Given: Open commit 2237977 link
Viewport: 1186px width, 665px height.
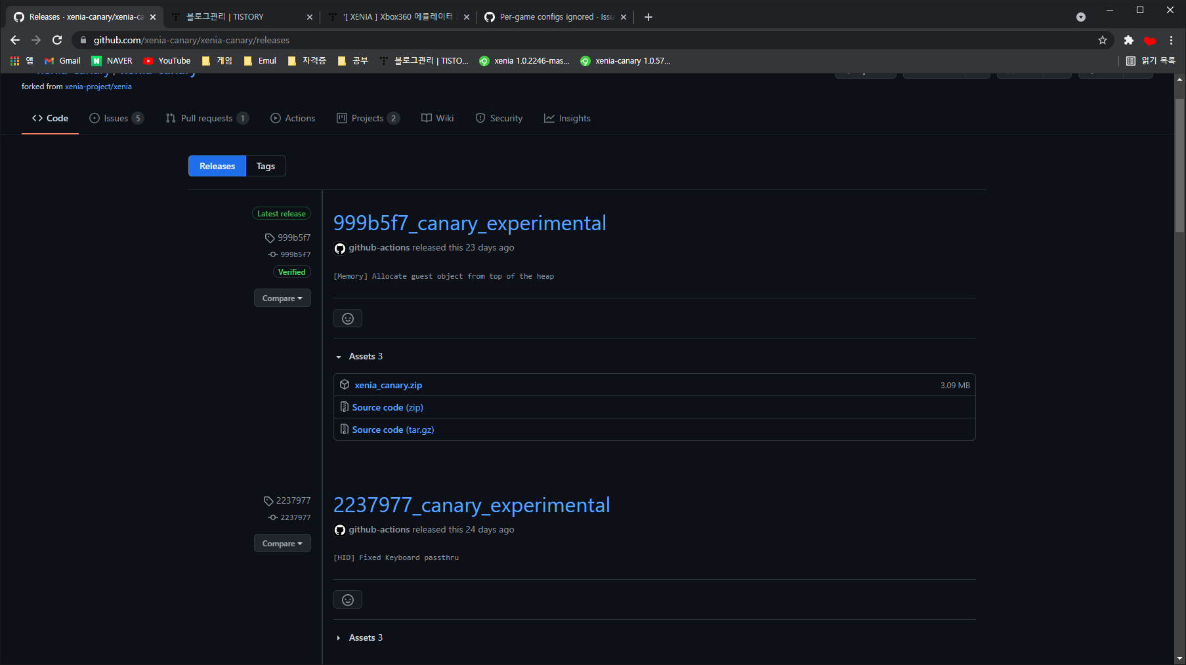Looking at the screenshot, I should [x=289, y=517].
